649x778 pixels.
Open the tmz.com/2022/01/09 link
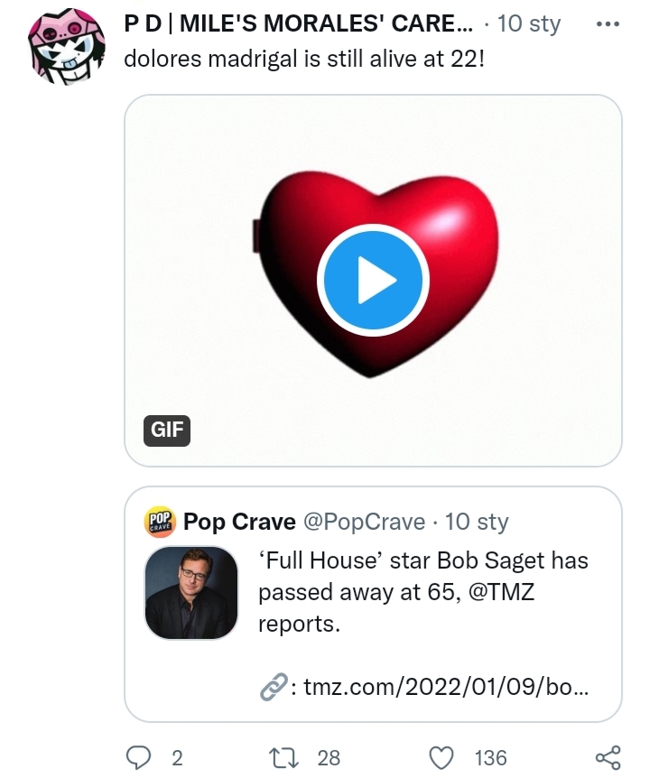[x=446, y=688]
